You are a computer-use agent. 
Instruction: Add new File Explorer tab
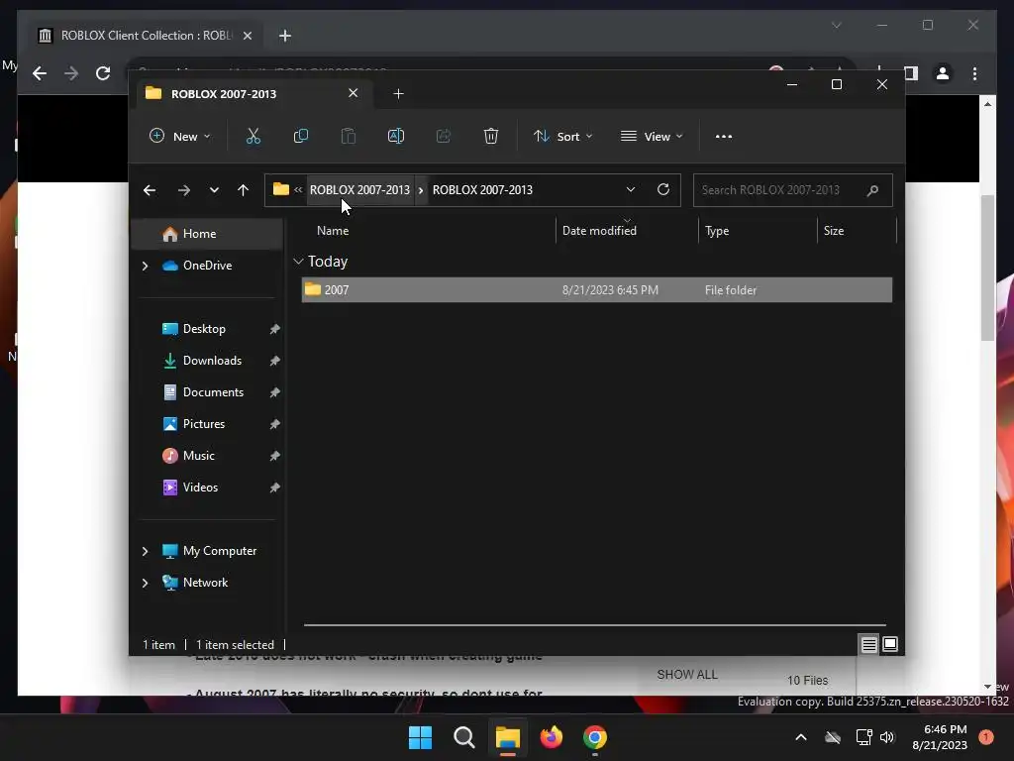(398, 94)
